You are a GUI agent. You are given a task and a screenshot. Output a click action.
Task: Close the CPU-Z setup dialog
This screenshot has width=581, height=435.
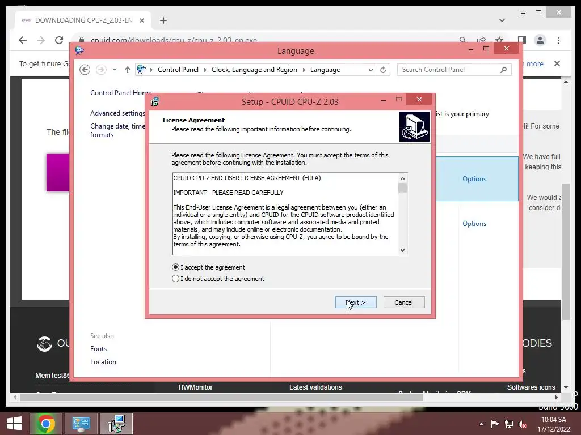click(419, 100)
